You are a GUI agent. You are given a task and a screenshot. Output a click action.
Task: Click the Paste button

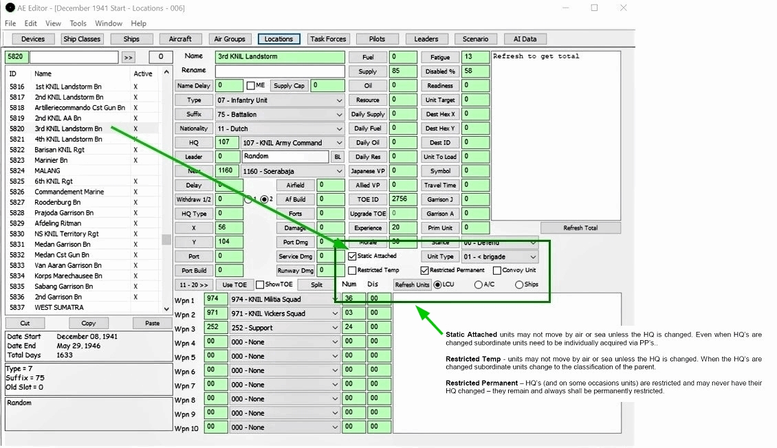(x=152, y=323)
